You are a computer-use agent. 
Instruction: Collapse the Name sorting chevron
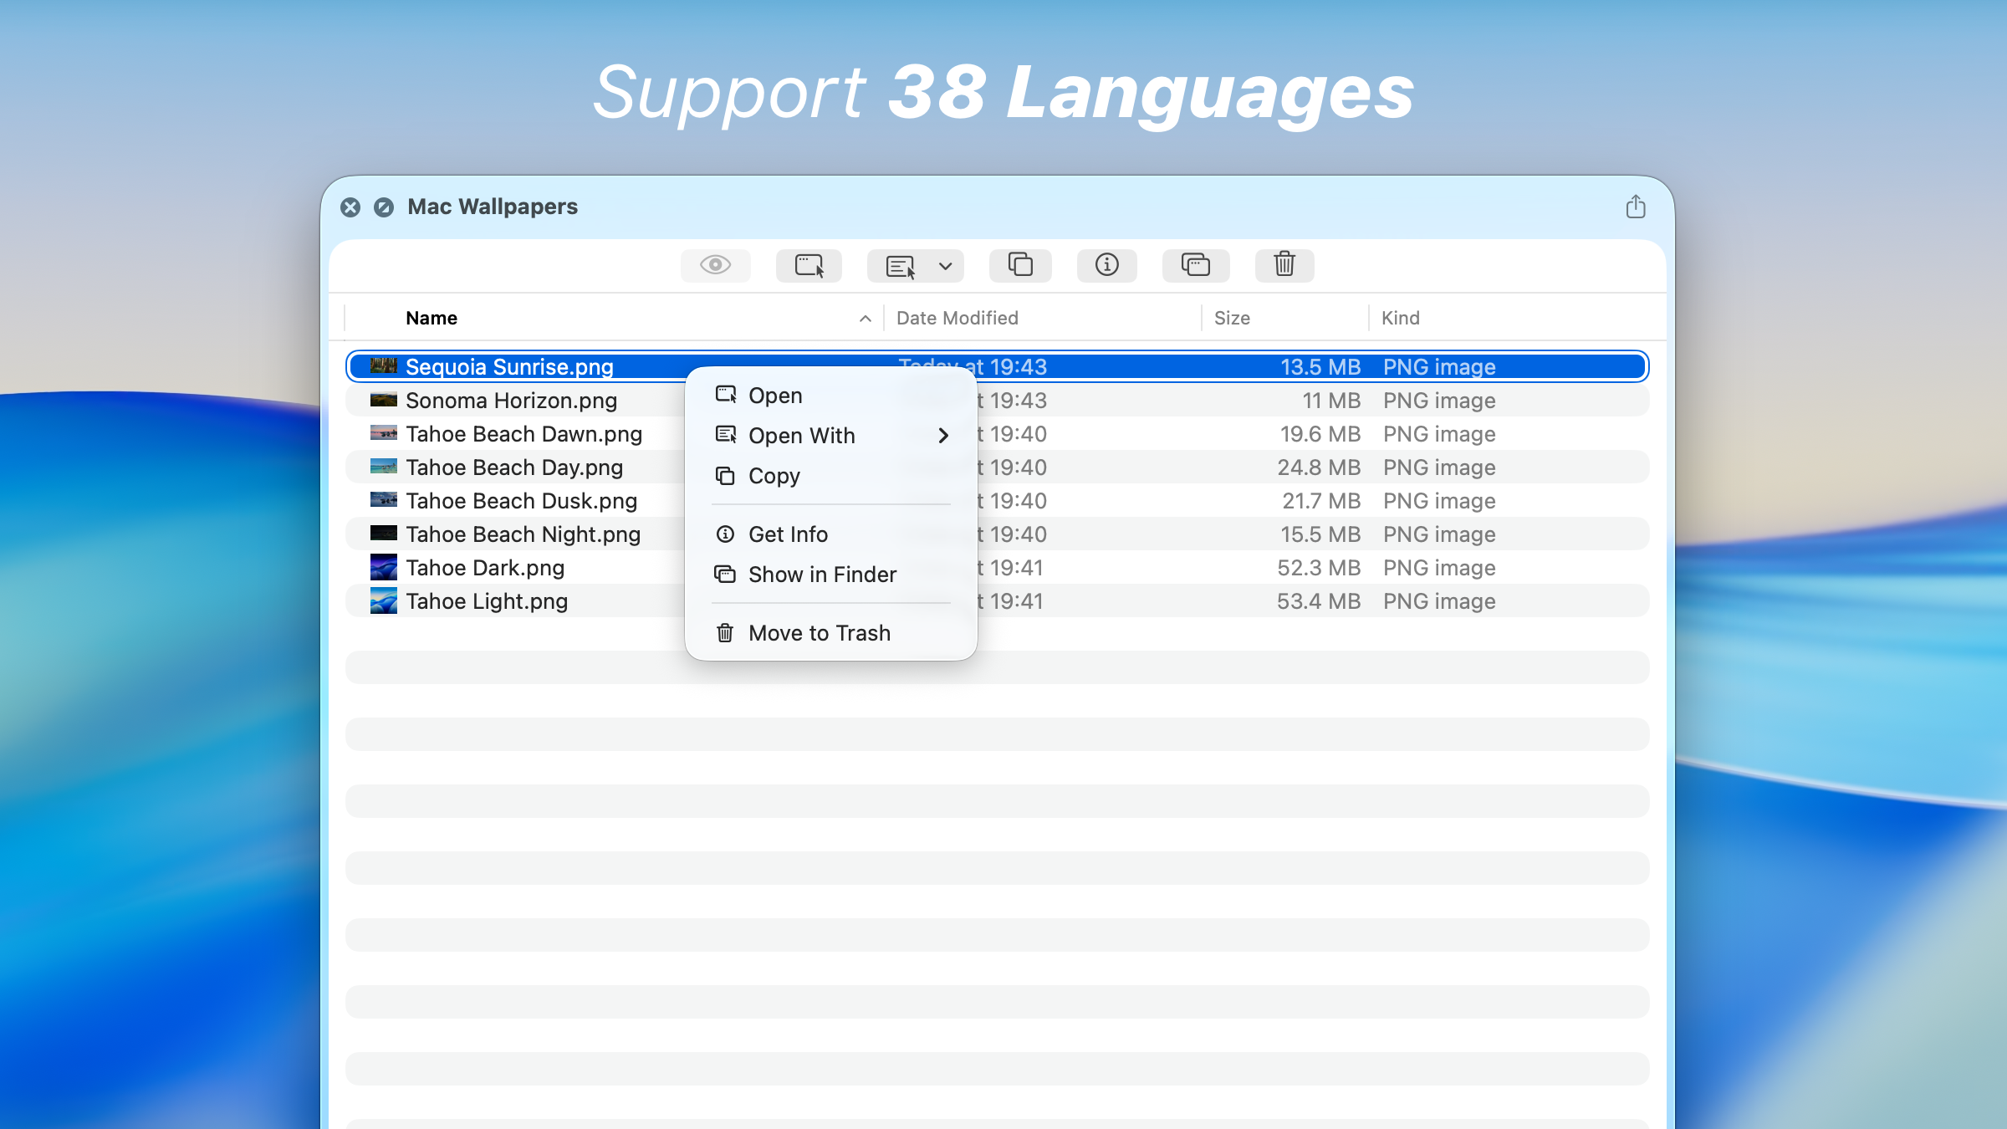[865, 319]
